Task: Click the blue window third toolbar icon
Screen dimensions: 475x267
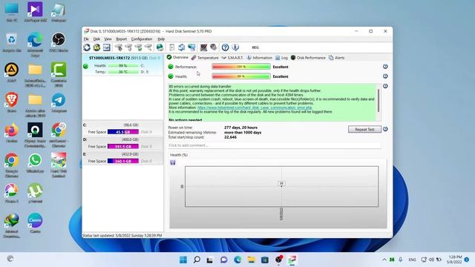Action: pyautogui.click(x=106, y=47)
